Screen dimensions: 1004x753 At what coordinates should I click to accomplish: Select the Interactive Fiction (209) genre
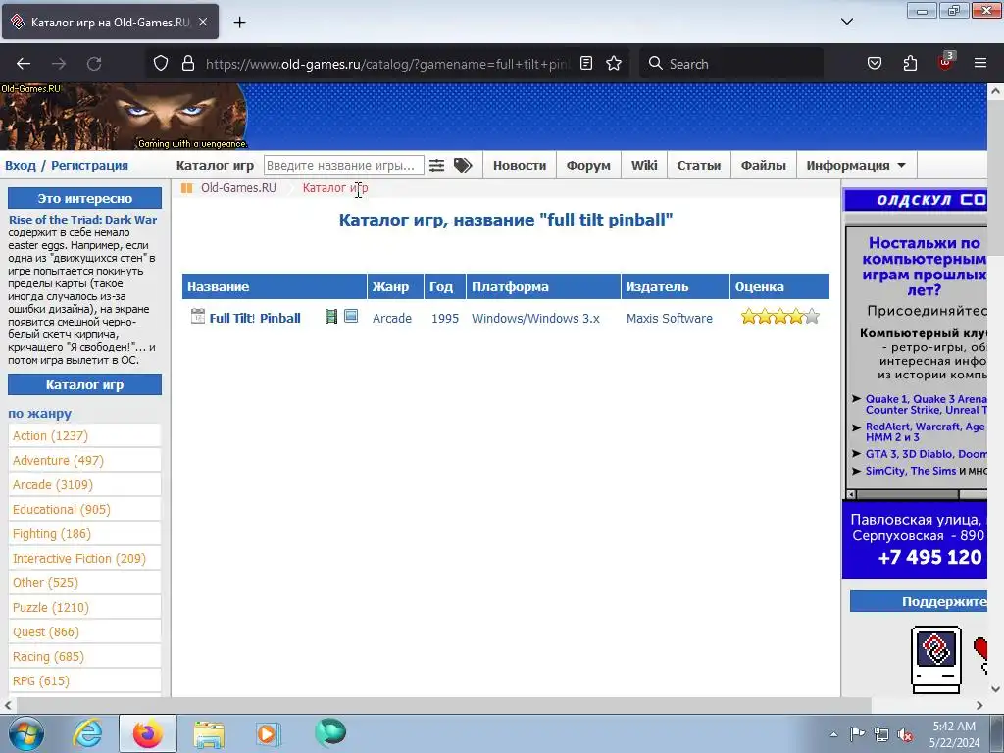point(78,558)
